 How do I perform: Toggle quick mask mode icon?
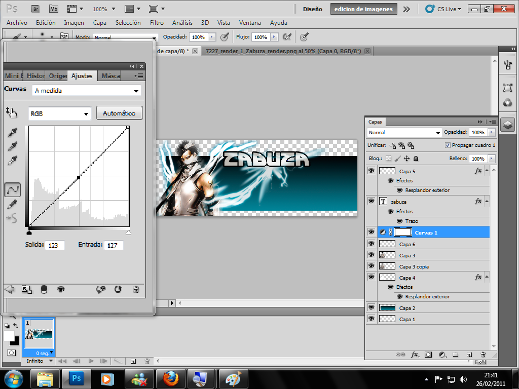(11, 353)
